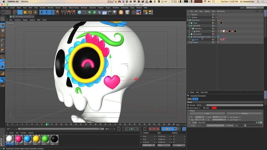Open the Align axis dropdown

pyautogui.click(x=199, y=120)
